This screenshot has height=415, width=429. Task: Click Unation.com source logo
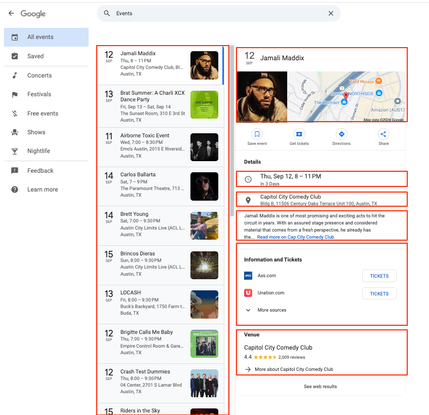pyautogui.click(x=248, y=293)
